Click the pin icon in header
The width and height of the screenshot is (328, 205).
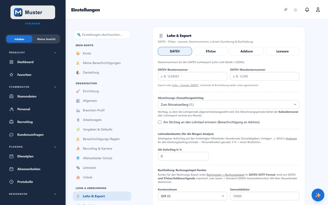(x=286, y=10)
